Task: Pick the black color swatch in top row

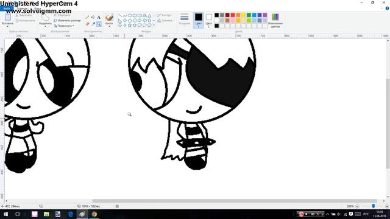Action: coord(217,15)
